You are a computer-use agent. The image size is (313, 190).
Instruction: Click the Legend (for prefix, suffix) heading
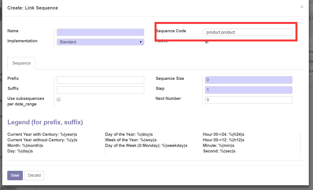(45, 122)
